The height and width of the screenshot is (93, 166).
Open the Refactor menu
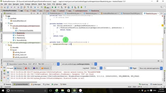tap(34, 4)
